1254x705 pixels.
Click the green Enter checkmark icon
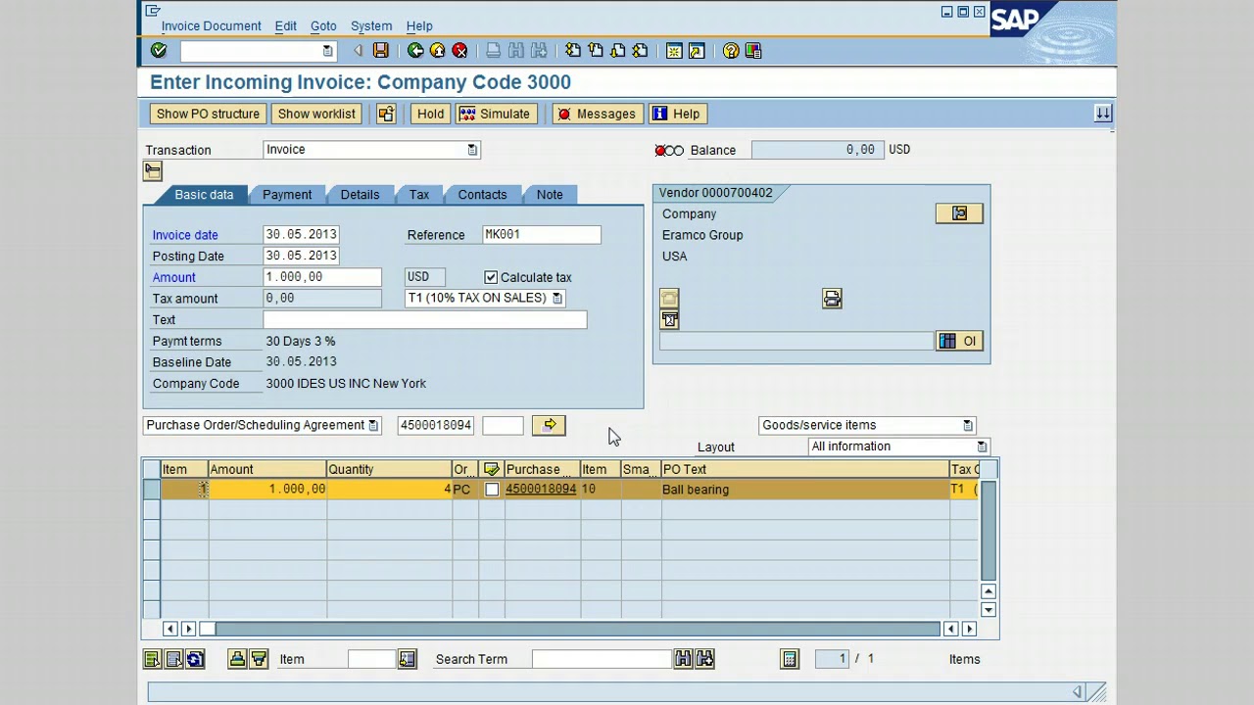point(159,51)
